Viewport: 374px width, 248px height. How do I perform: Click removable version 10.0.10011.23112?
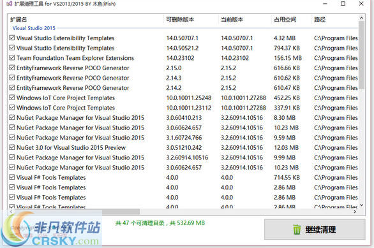189,108
